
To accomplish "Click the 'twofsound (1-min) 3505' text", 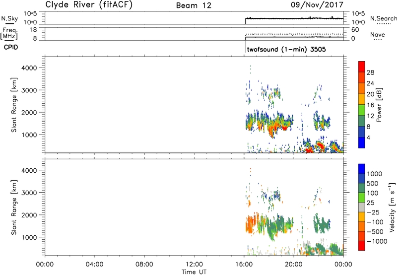I will coord(286,49).
